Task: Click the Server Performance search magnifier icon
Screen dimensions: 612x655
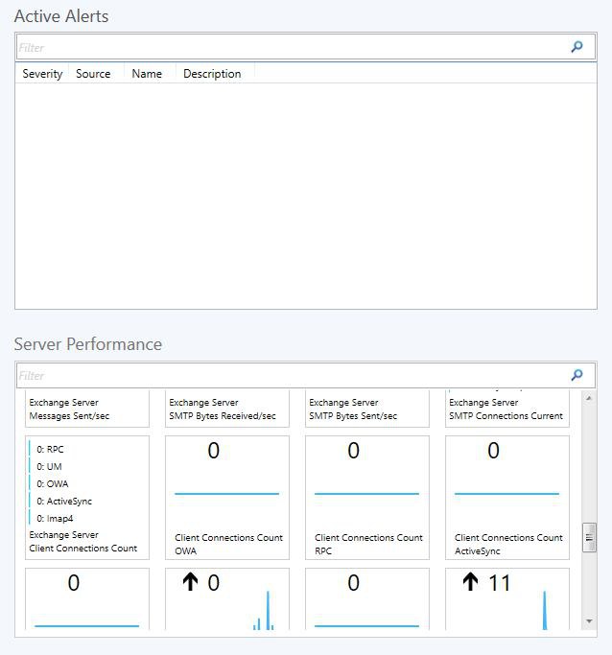Action: 577,375
